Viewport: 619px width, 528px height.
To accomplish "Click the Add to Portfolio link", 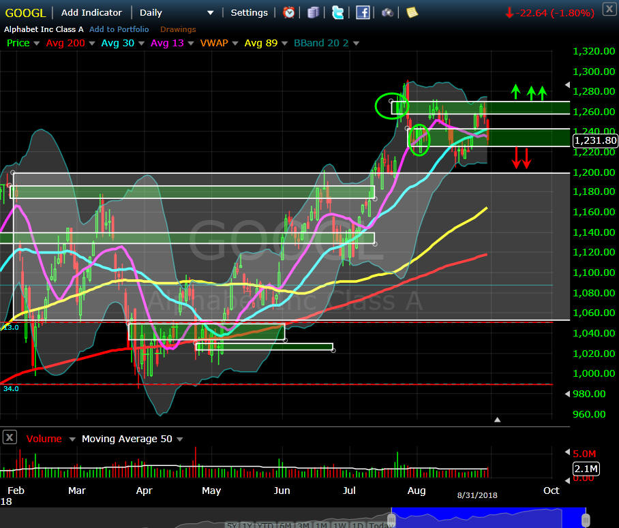I will click(x=119, y=29).
